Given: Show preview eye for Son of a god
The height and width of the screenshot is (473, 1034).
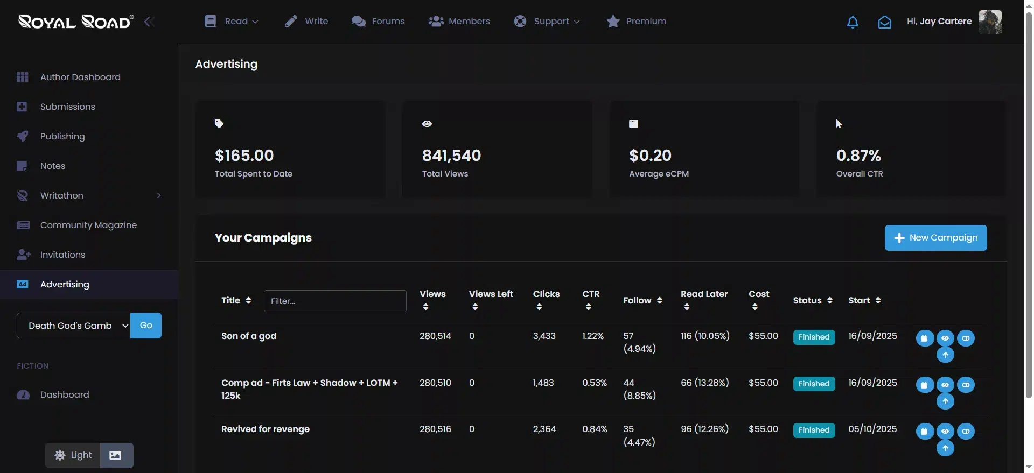Looking at the screenshot, I should pyautogui.click(x=945, y=338).
